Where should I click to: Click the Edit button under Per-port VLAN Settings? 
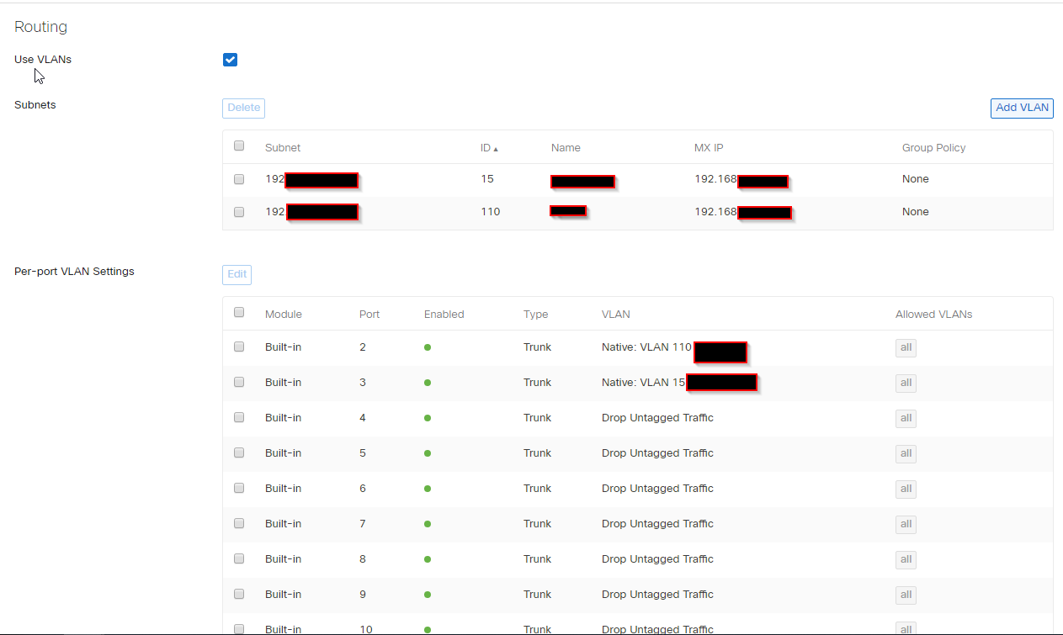click(237, 274)
